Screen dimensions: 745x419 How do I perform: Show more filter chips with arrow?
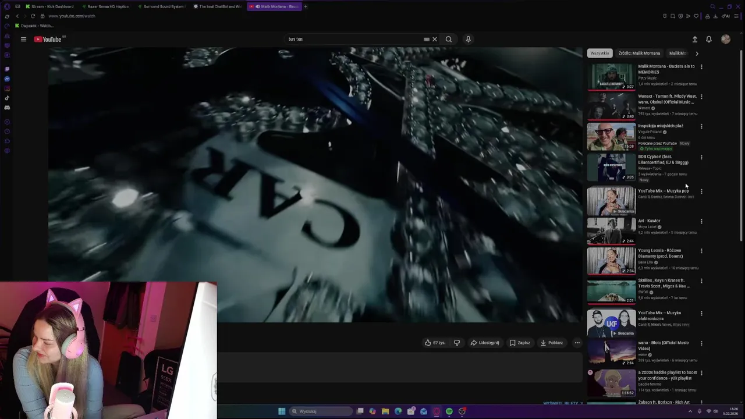coord(697,53)
